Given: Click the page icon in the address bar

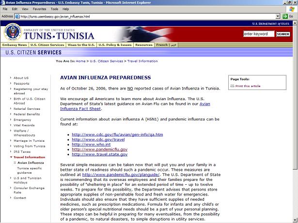Looking at the screenshot, I should click(x=17, y=16).
